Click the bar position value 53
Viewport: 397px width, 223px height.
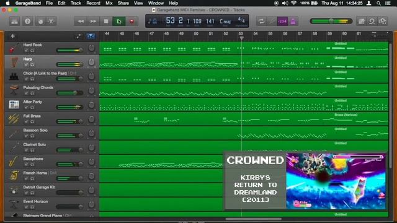coord(170,20)
